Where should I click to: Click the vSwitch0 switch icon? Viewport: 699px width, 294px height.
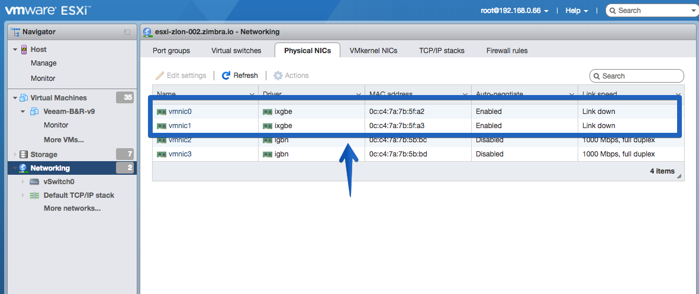35,182
